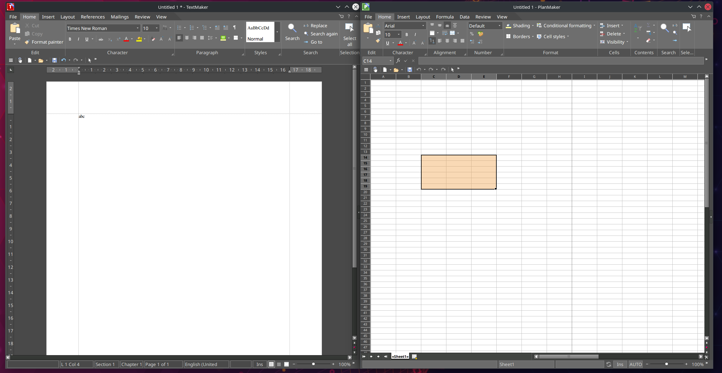Open line spacing dropdown in TextMaker
Viewport: 722px width, 373px height.
[x=216, y=38]
